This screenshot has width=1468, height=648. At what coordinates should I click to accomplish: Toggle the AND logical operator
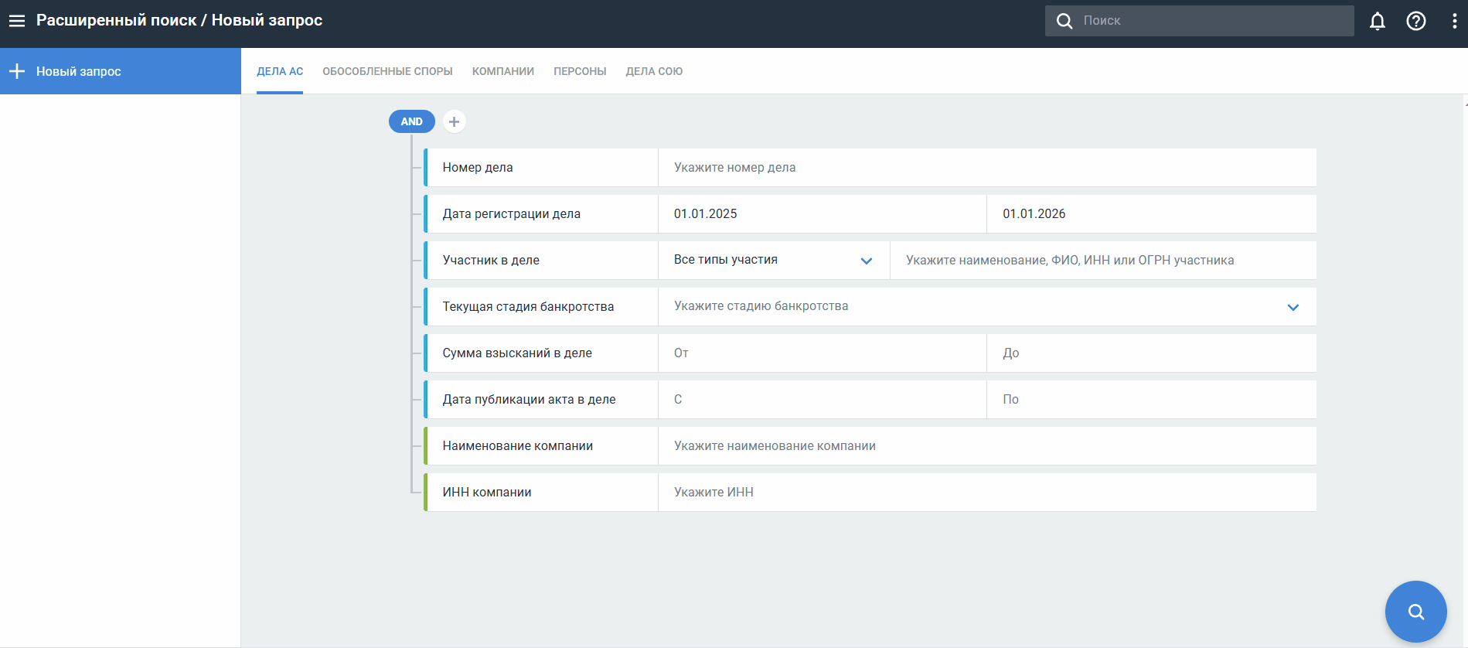tap(411, 121)
